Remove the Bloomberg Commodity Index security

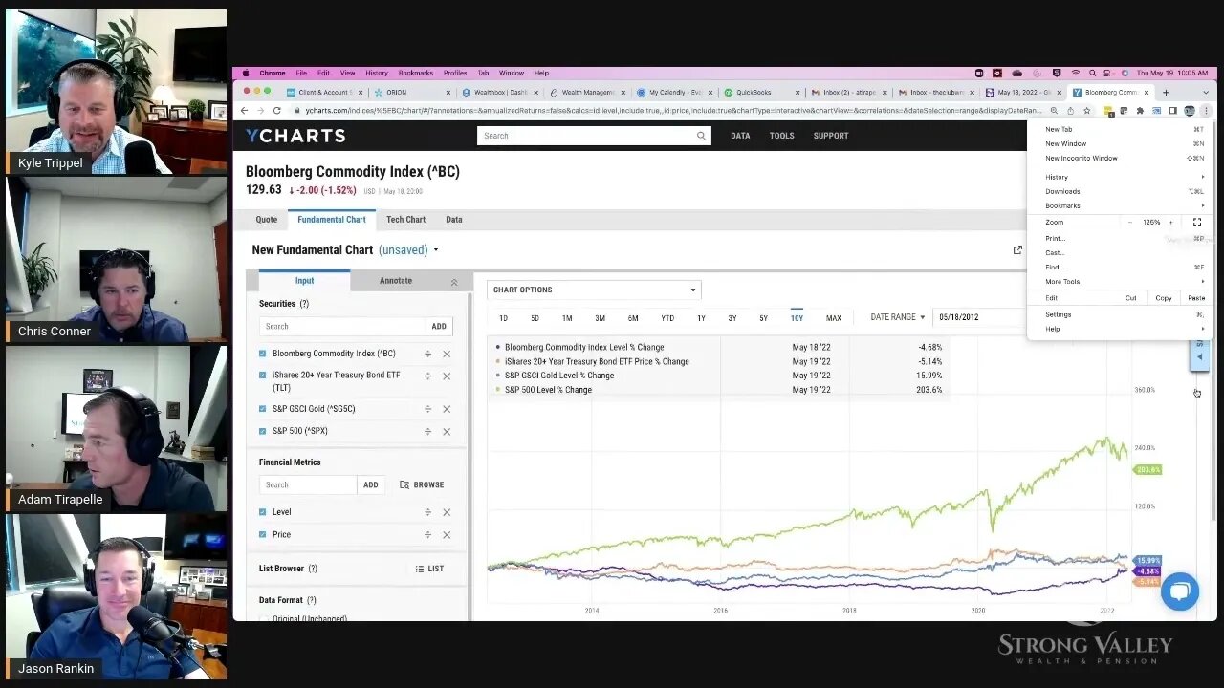pyautogui.click(x=447, y=354)
